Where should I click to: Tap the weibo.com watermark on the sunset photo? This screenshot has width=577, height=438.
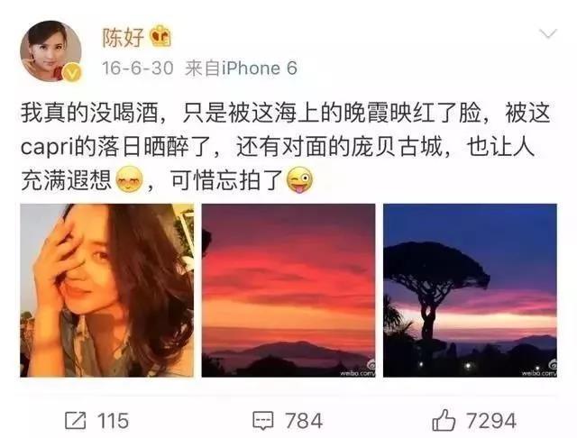click(358, 370)
